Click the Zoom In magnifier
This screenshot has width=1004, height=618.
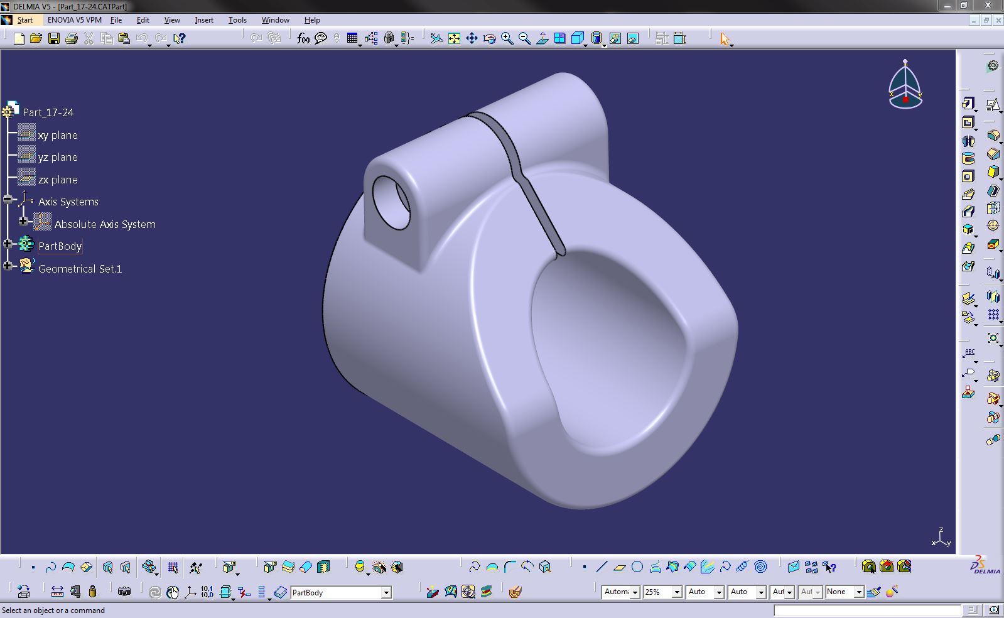[507, 39]
